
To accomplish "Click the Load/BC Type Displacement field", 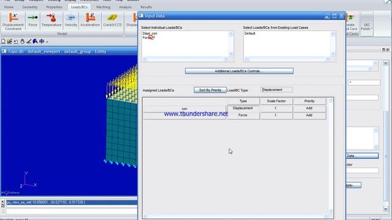I will point(276,90).
